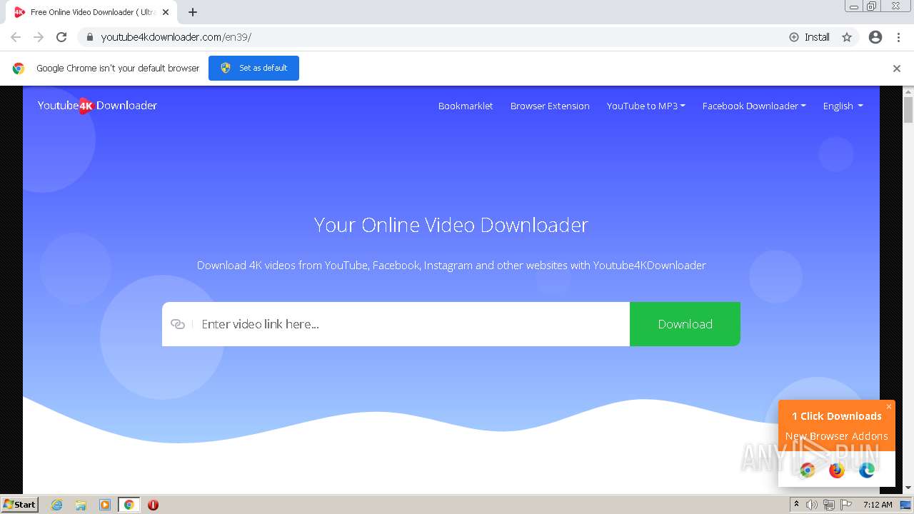
Task: Open File Explorer folder from taskbar
Action: point(81,505)
